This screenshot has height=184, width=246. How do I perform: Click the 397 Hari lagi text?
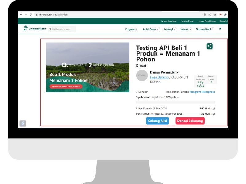(x=207, y=109)
